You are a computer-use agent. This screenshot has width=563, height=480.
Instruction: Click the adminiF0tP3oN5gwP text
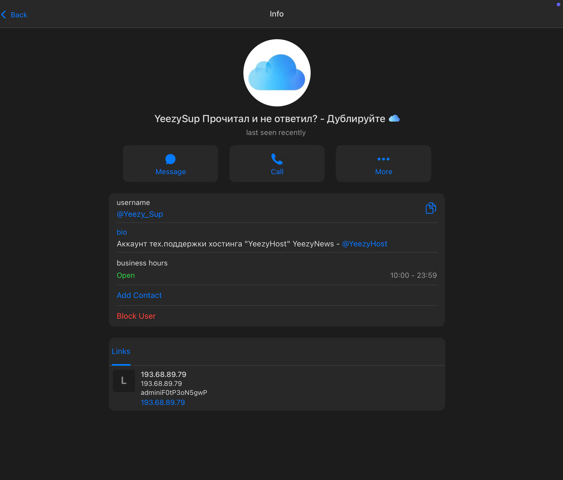[x=174, y=392]
